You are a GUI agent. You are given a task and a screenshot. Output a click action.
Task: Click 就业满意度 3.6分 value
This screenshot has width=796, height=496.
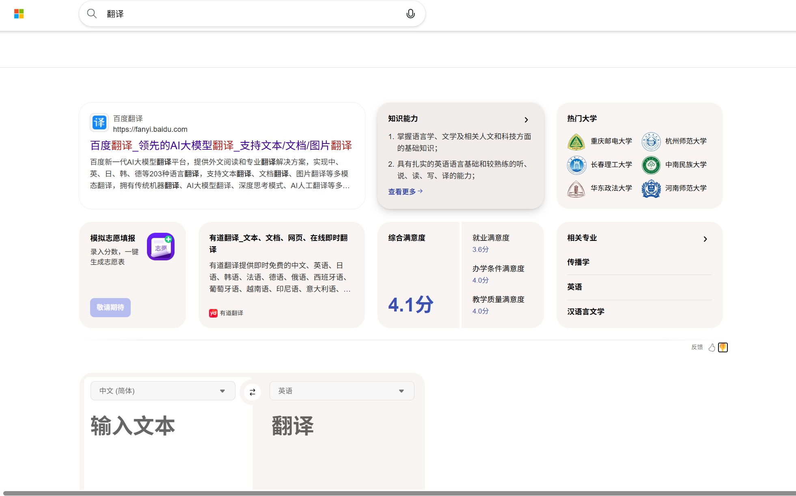coord(481,250)
